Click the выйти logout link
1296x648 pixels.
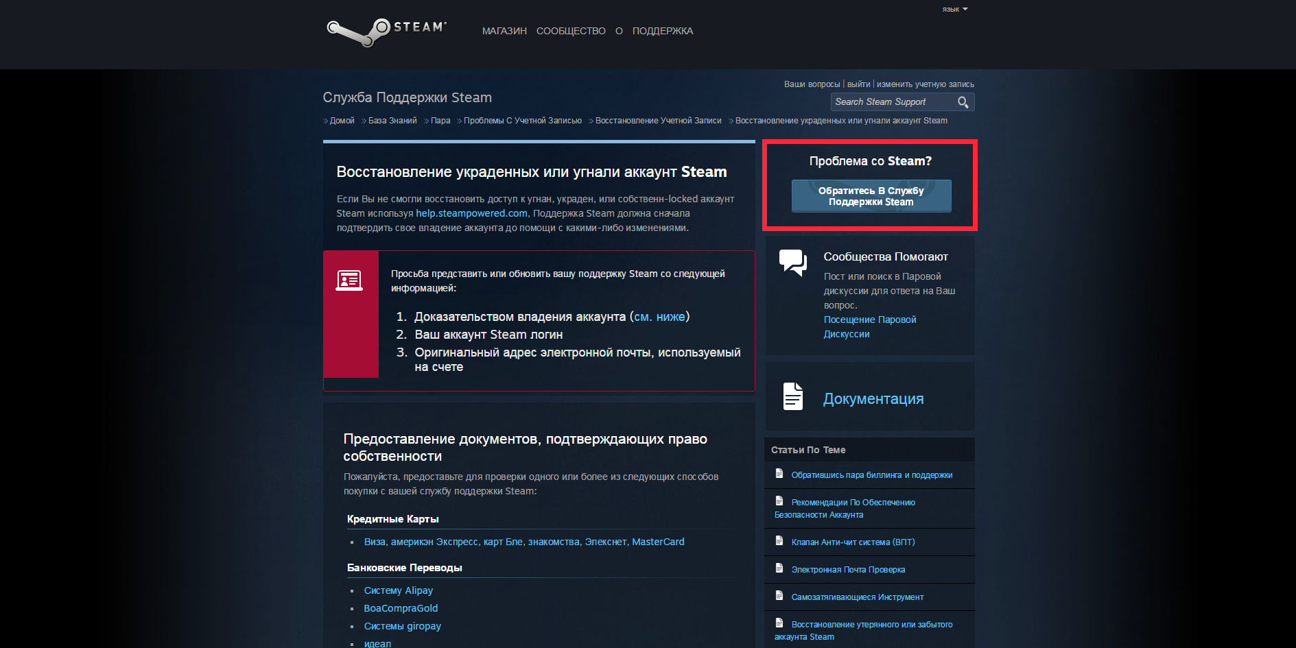pos(858,84)
